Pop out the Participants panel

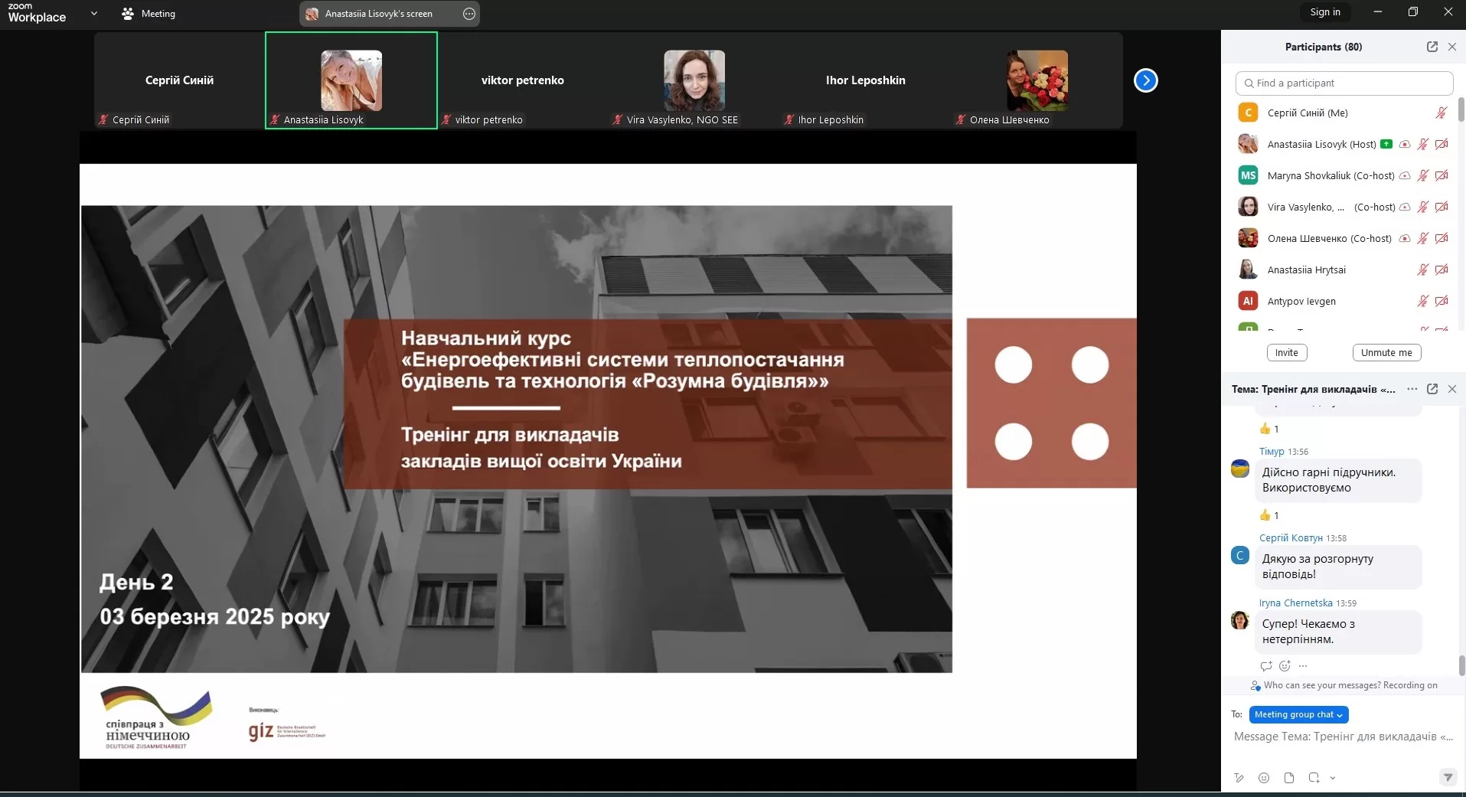click(x=1432, y=47)
